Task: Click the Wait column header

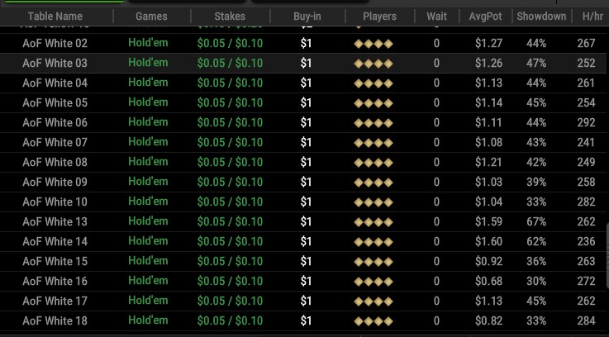Action: coord(436,17)
